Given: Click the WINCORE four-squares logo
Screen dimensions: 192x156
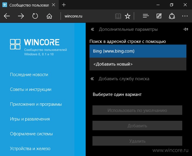Looking at the screenshot, I should 15,44.
